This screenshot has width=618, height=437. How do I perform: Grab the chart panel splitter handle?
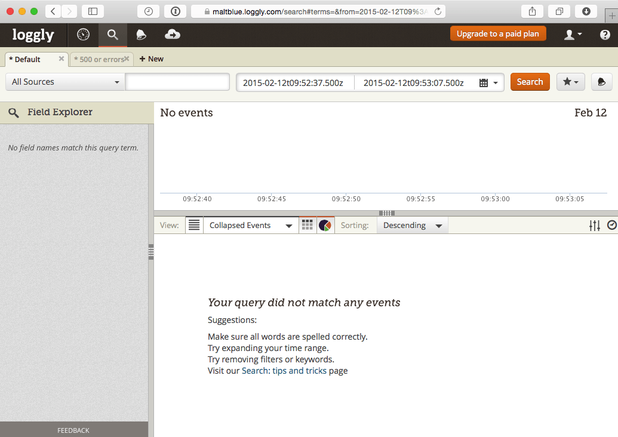(x=387, y=213)
